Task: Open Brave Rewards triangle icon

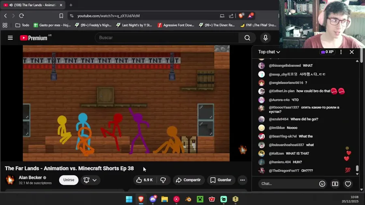Action: [251, 15]
